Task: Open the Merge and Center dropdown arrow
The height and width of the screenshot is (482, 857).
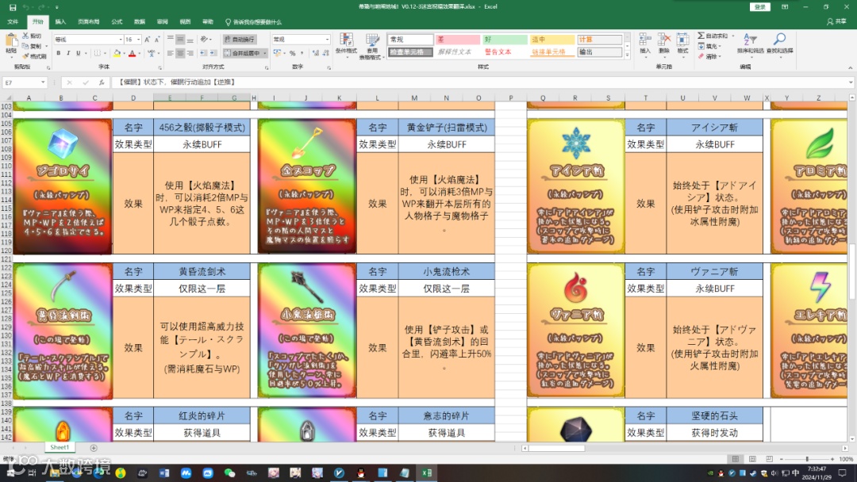Action: click(264, 53)
